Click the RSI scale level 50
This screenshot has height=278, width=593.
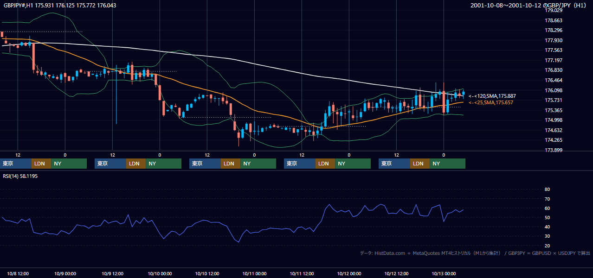(547, 217)
